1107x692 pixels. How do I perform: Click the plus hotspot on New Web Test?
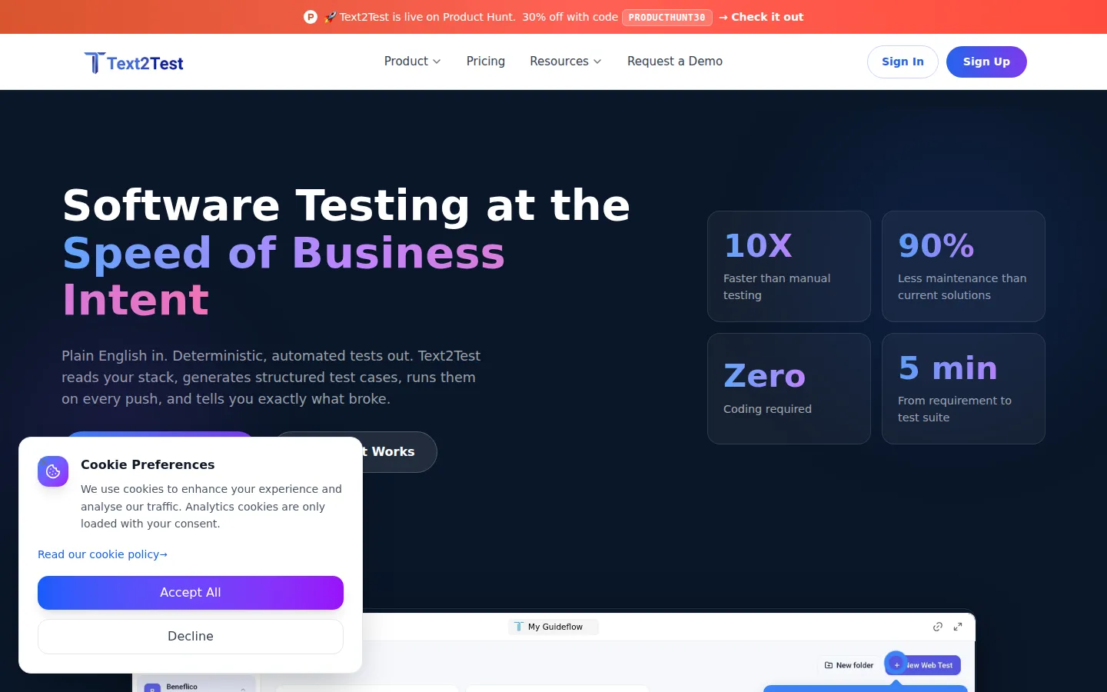click(896, 664)
